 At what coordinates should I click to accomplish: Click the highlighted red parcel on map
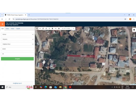(x=81, y=56)
